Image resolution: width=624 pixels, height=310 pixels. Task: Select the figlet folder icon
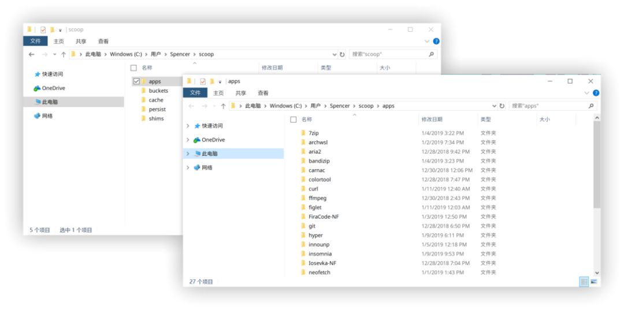[x=303, y=207]
